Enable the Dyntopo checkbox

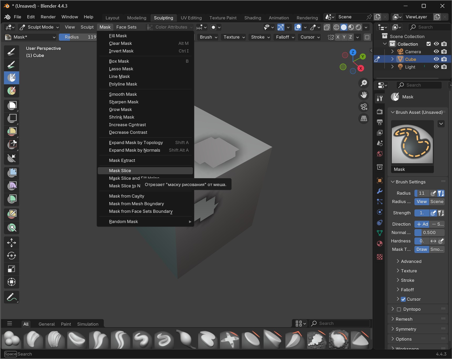[x=399, y=309]
